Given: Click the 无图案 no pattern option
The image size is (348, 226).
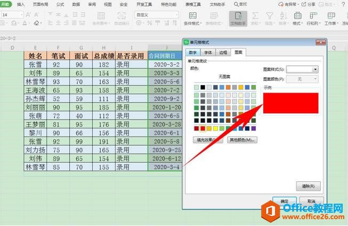Looking at the screenshot, I should (x=224, y=77).
